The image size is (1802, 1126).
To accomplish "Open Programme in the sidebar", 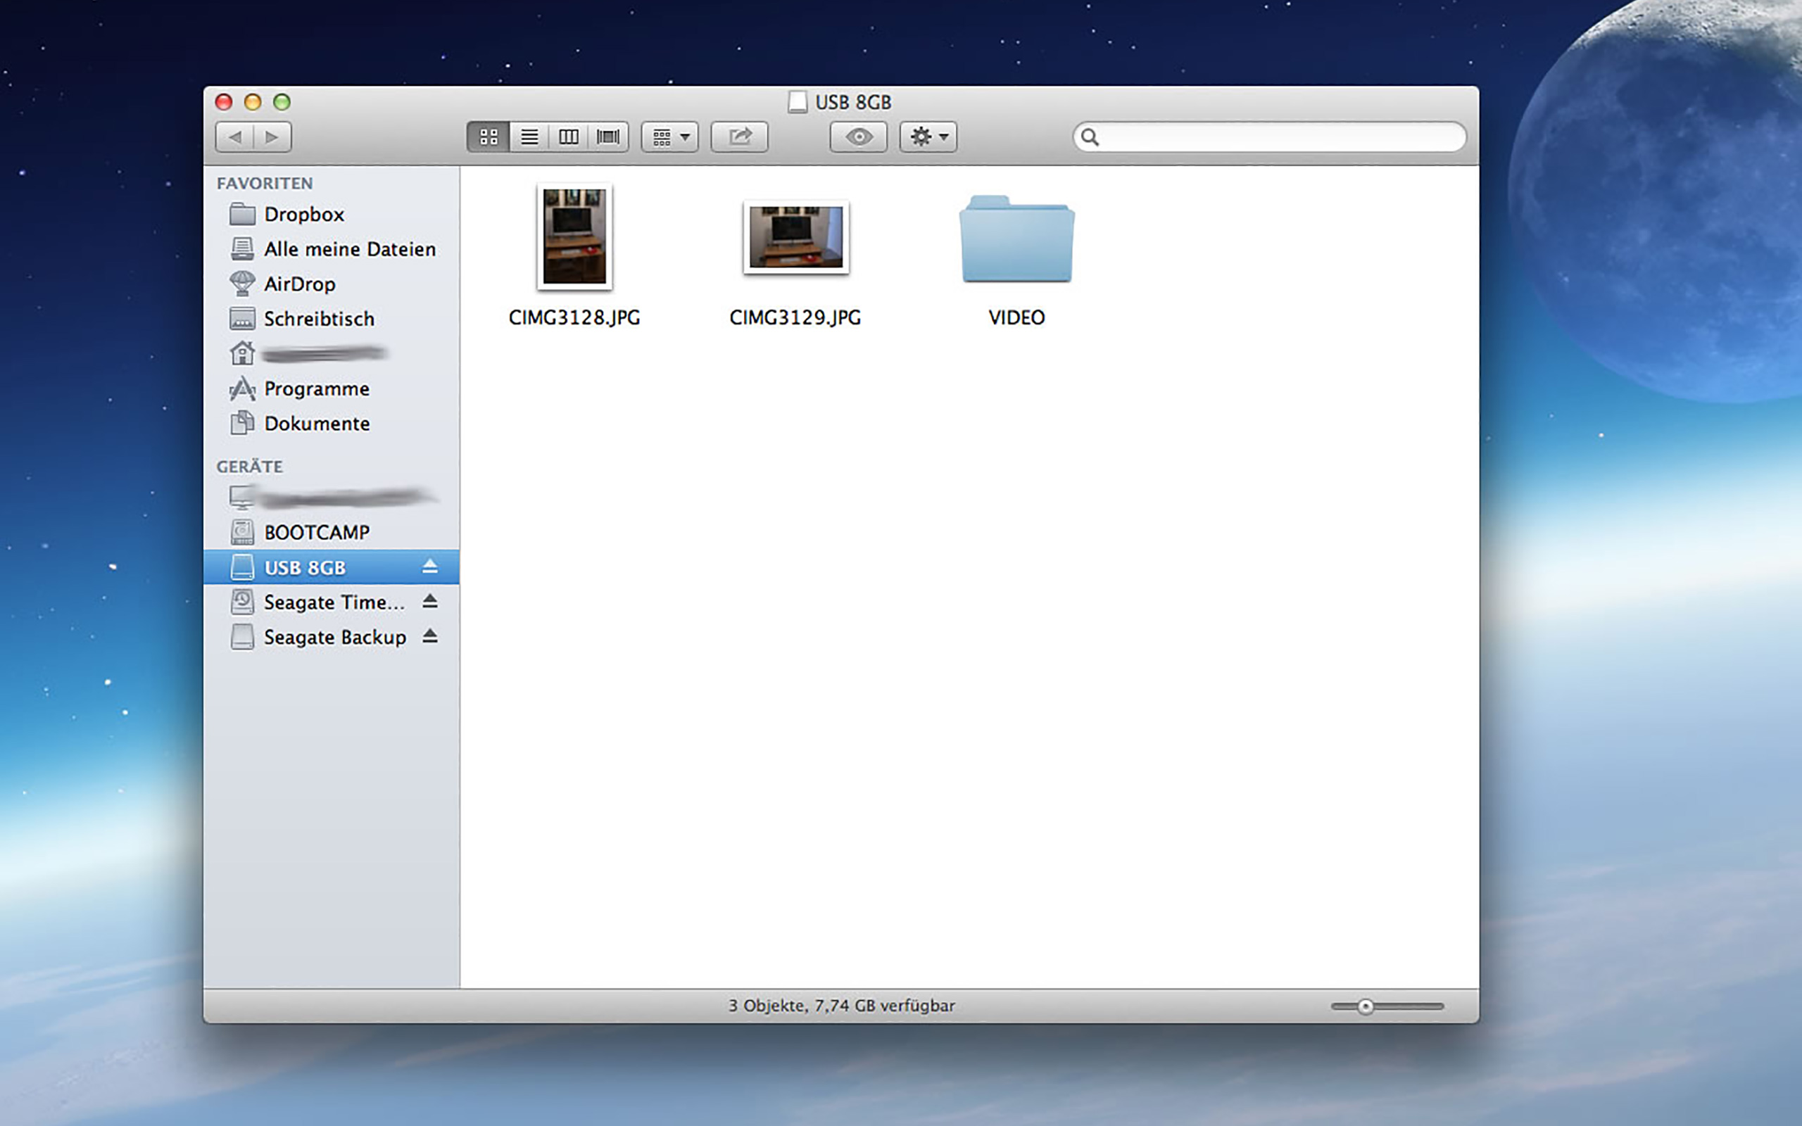I will [332, 388].
